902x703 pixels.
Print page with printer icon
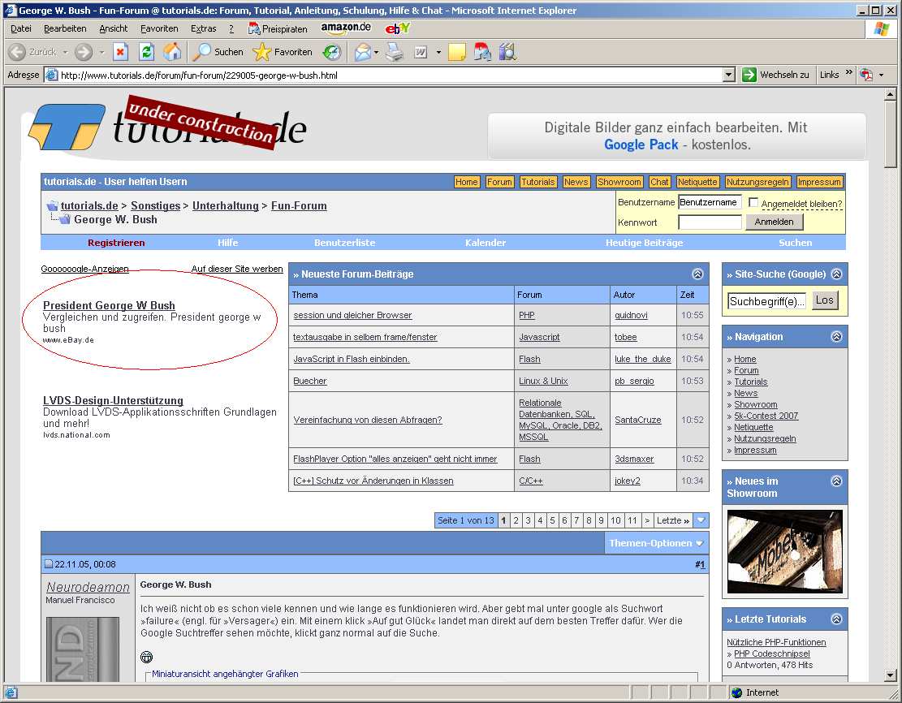[x=395, y=52]
